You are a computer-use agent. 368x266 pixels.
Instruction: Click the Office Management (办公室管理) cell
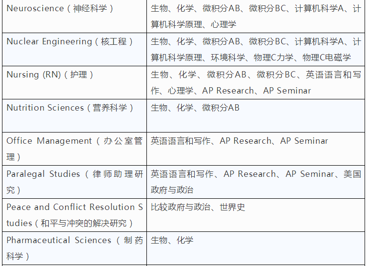click(x=74, y=149)
